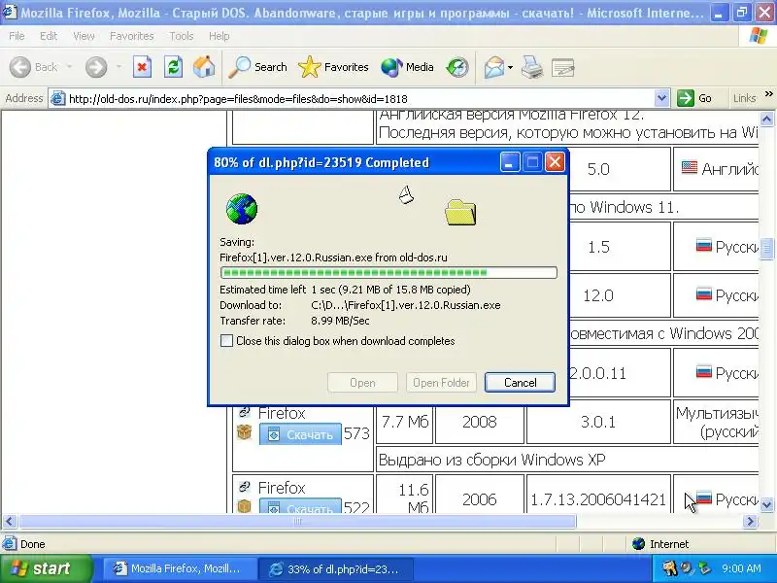Go to the Home page icon
Image resolution: width=777 pixels, height=583 pixels.
click(204, 67)
